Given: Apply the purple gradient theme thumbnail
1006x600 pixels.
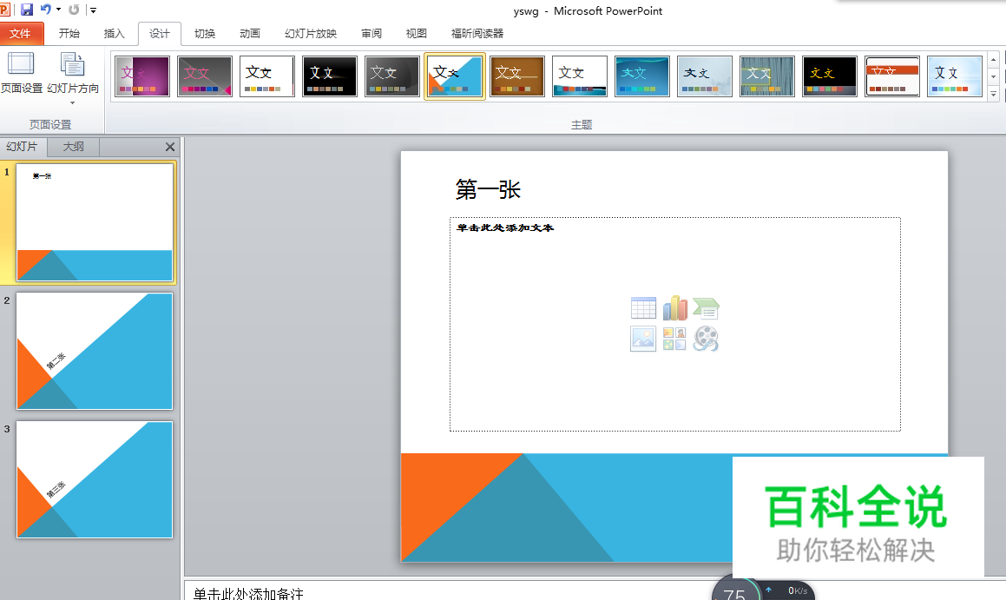Looking at the screenshot, I should click(142, 76).
